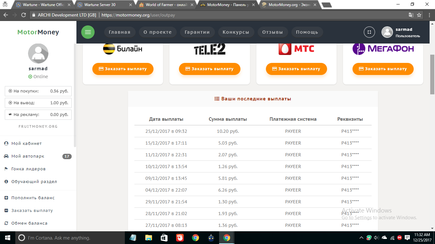Image resolution: width=435 pixels, height=244 pixels.
Task: Open О проекте navigation item
Action: coord(158,32)
